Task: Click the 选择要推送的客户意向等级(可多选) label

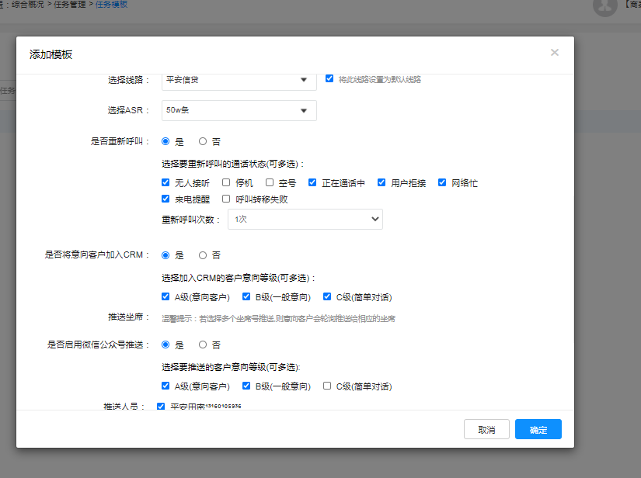Action: click(x=231, y=367)
